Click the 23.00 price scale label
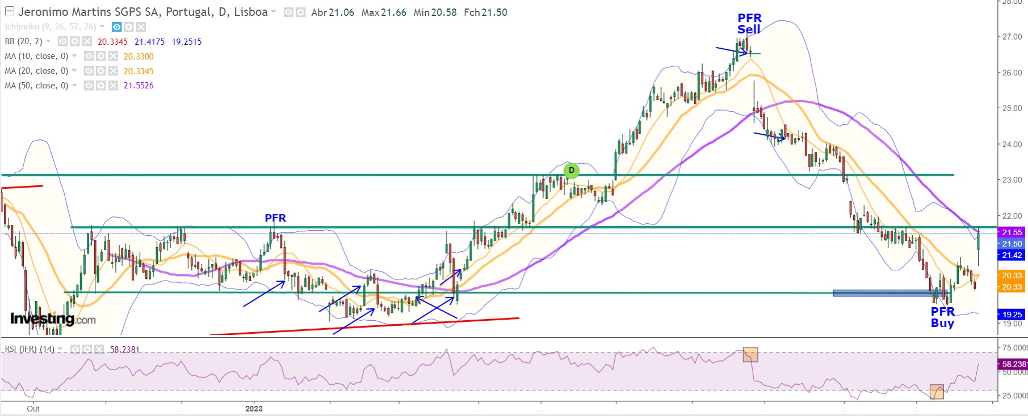Image resolution: width=1028 pixels, height=416 pixels. [x=1012, y=180]
